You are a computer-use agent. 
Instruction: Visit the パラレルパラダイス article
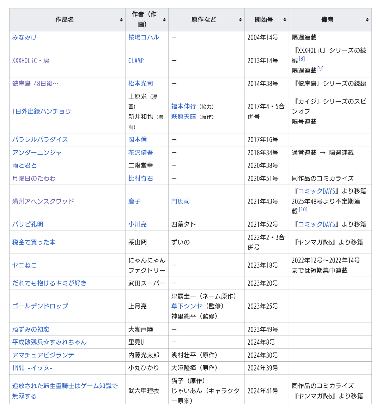click(40, 140)
